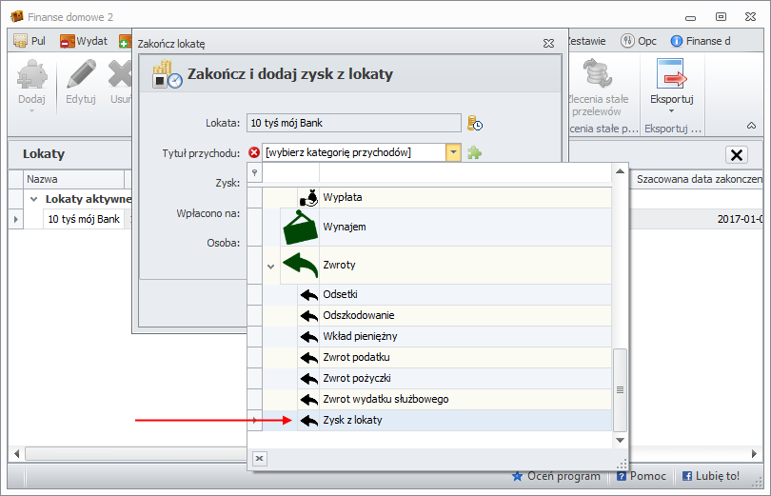The image size is (771, 496).
Task: Click the red error icon by Tytuł przychodu
Action: pyautogui.click(x=253, y=152)
